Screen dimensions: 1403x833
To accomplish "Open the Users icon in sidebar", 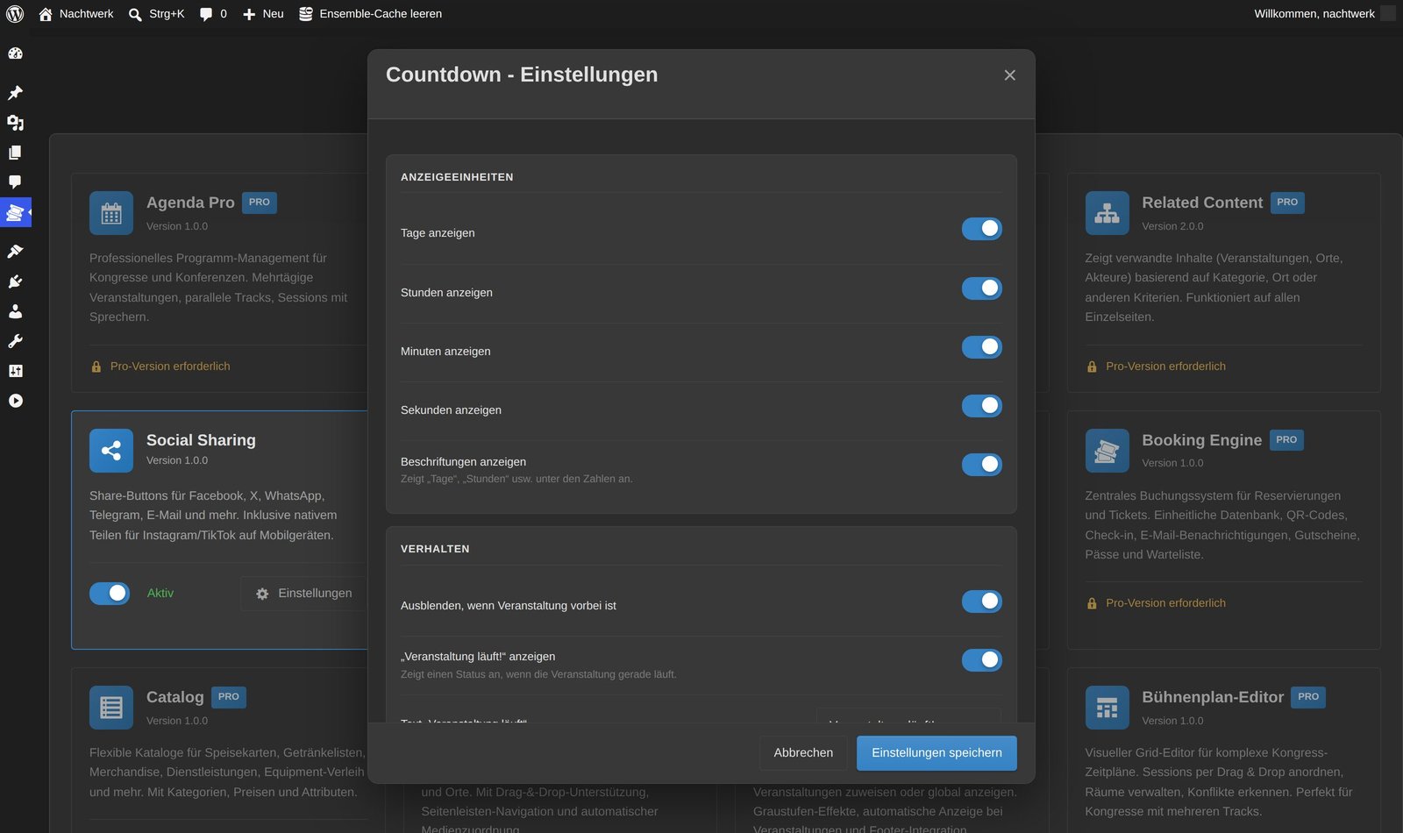I will (x=15, y=311).
